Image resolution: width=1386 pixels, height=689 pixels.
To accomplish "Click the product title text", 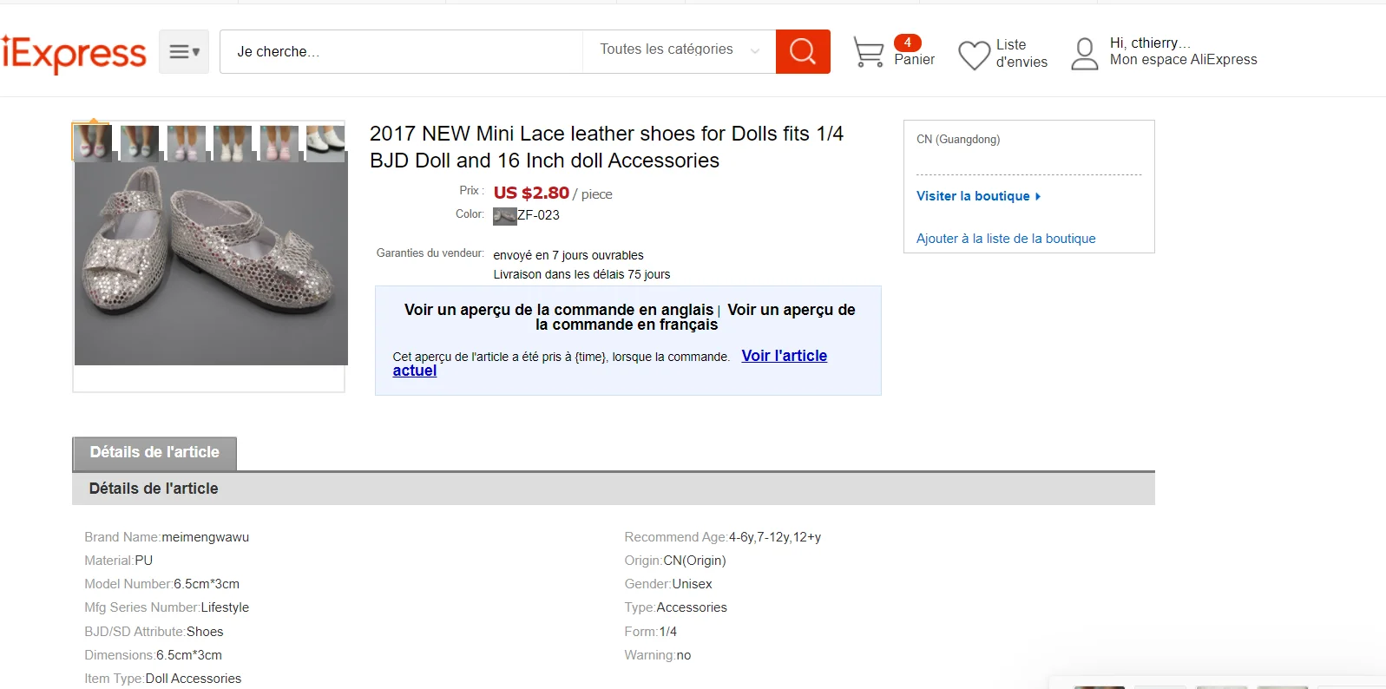I will click(x=607, y=147).
